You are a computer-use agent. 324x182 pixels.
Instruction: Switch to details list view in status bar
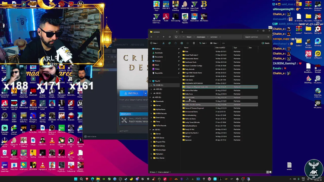268,172
